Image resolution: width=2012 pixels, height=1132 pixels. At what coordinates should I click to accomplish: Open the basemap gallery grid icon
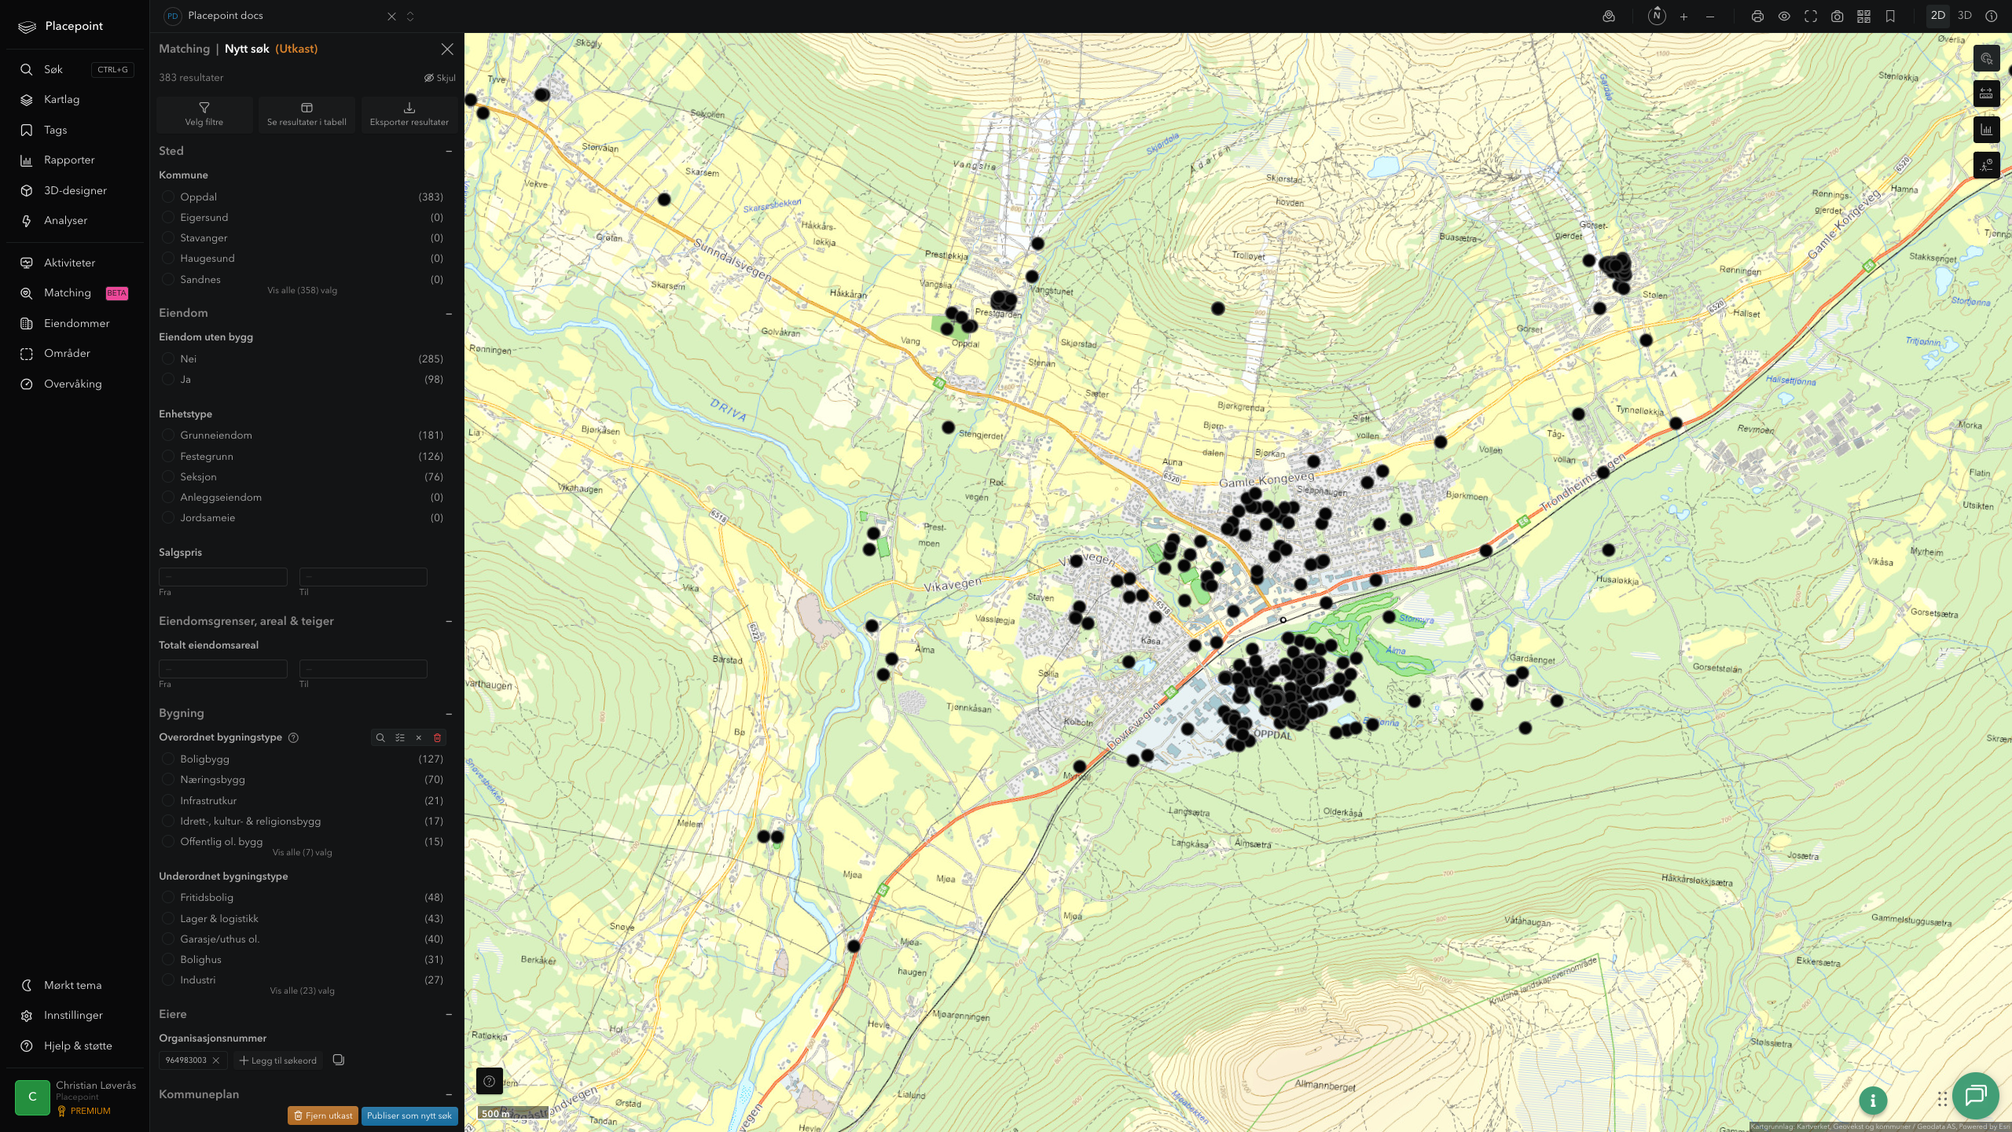tap(1863, 16)
